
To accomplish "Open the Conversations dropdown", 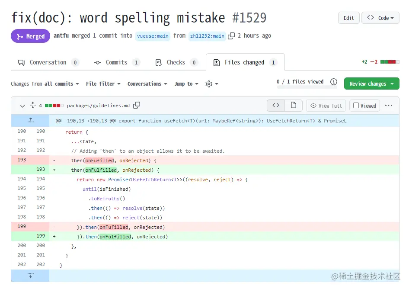I will [x=147, y=84].
